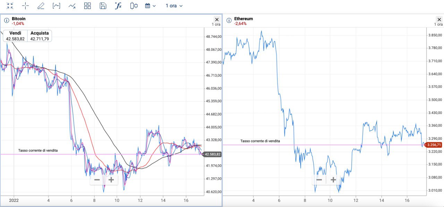
Task: Zoom in the Ethereum chart with plus
Action: pos(333,180)
